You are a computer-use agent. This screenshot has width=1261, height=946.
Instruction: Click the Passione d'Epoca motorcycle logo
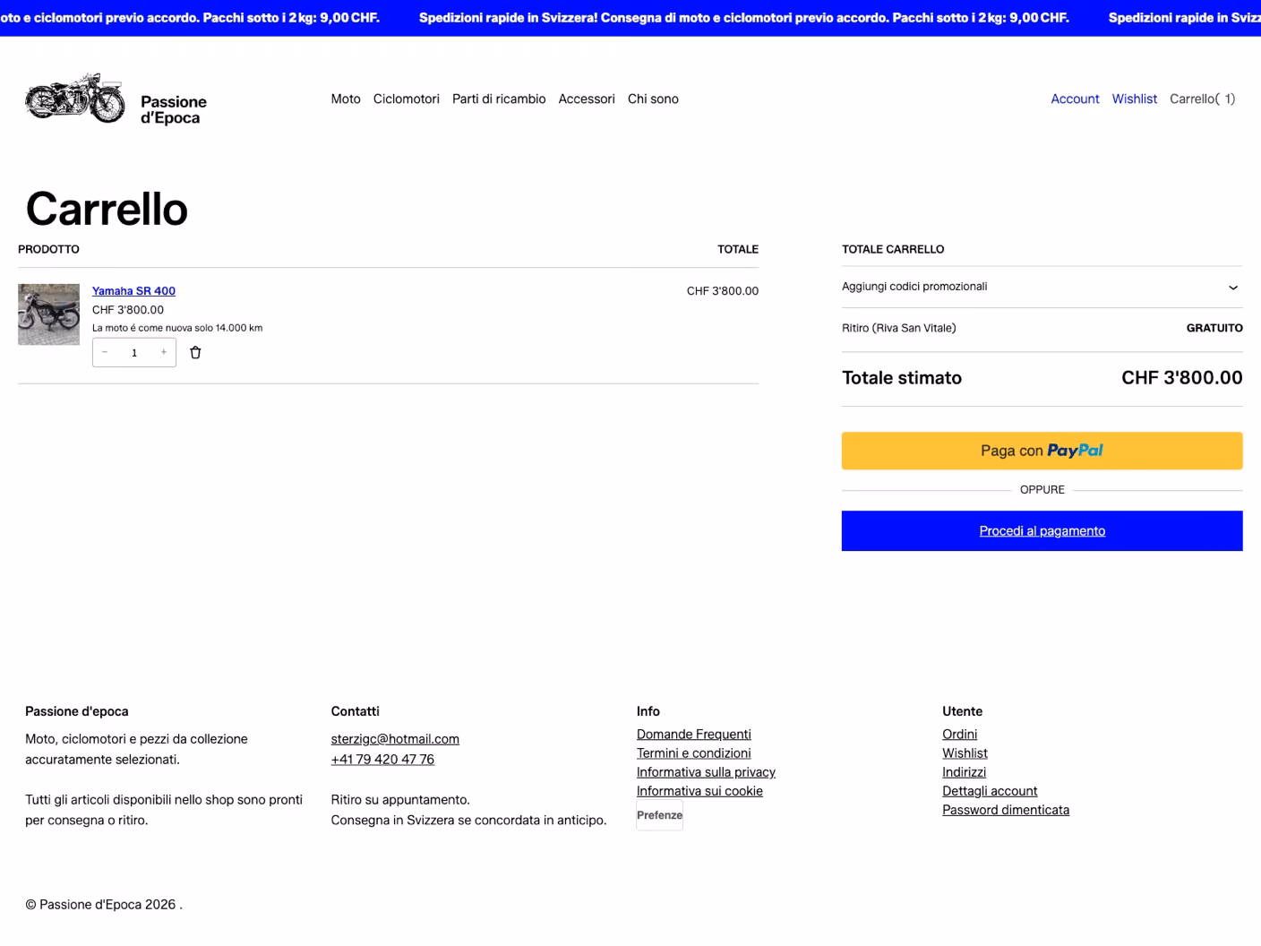pyautogui.click(x=75, y=98)
